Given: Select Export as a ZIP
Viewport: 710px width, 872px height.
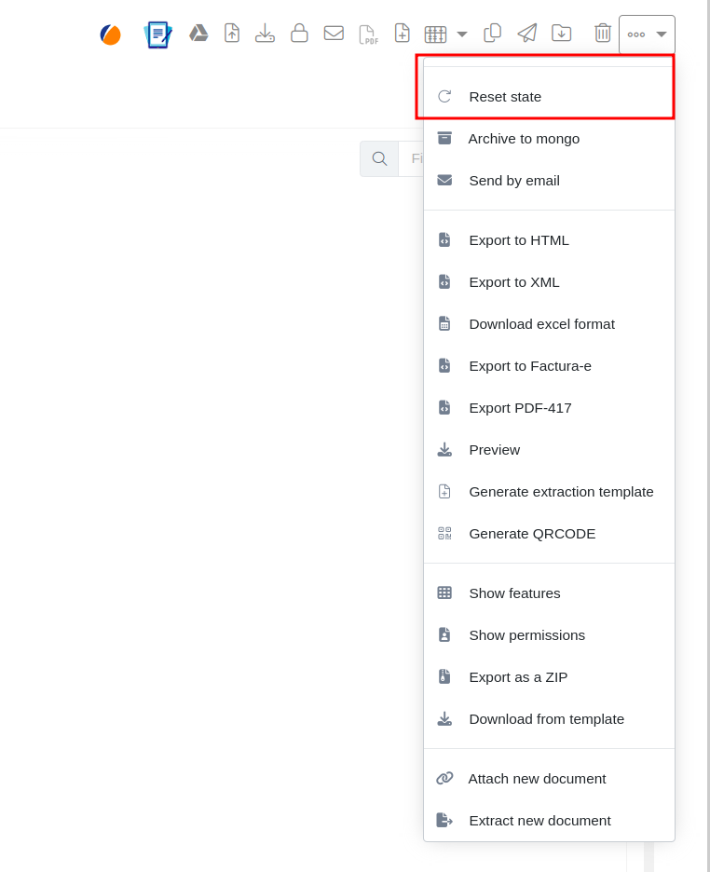Looking at the screenshot, I should [517, 677].
